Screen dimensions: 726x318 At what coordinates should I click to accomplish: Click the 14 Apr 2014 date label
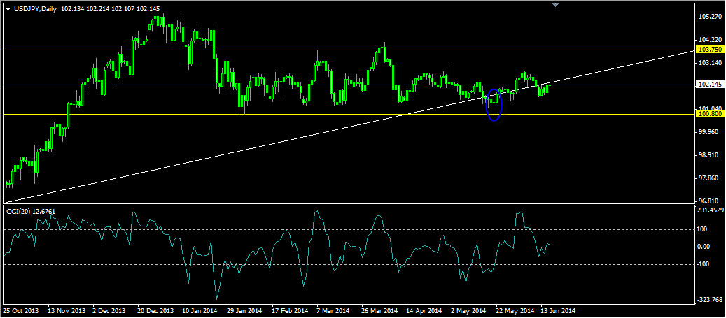tap(424, 310)
